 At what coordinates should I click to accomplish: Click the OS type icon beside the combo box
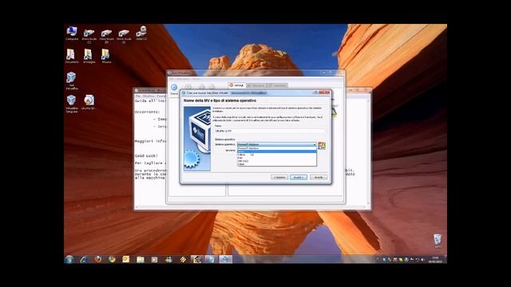click(x=322, y=146)
